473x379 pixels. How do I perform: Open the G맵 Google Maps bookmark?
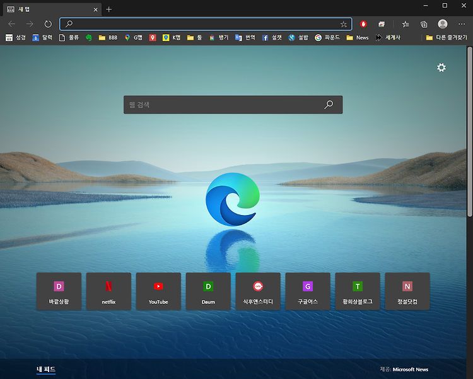pos(133,37)
